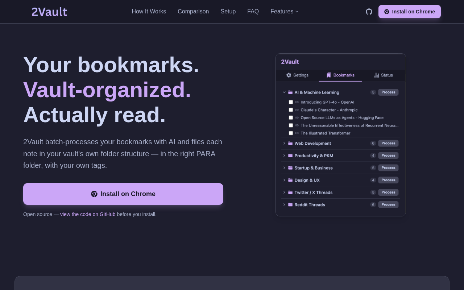464x290 pixels.
Task: Expand the Web Development folder
Action: coord(284,143)
